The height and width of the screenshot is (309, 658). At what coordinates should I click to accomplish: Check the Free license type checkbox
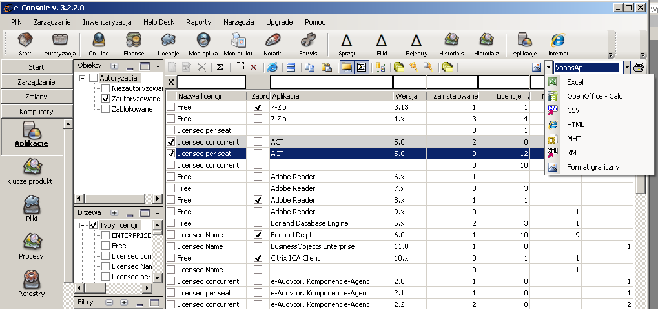click(x=106, y=246)
